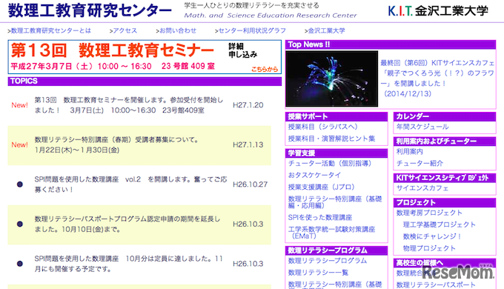
Task: Click the KITサイエンスシティプロジェクト header
Action: (445, 178)
